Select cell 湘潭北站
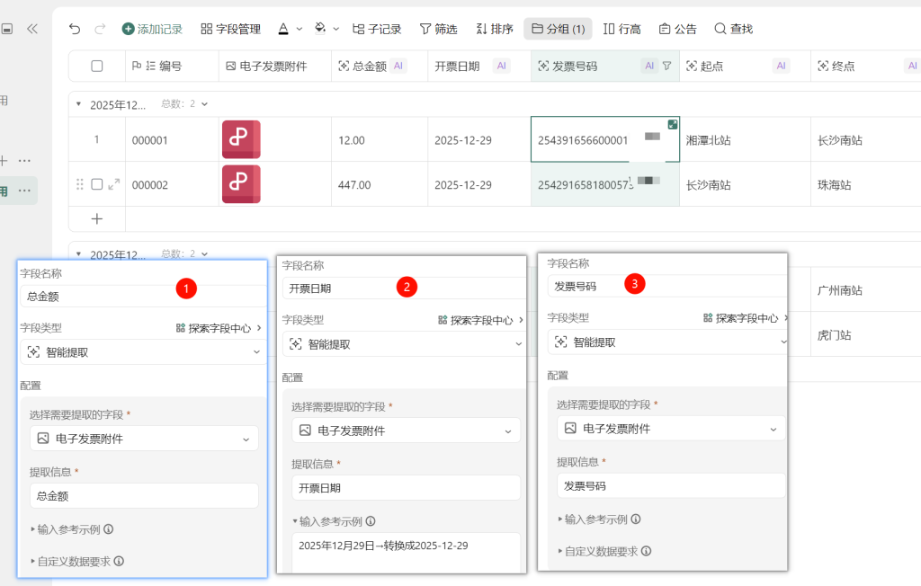 (745, 139)
